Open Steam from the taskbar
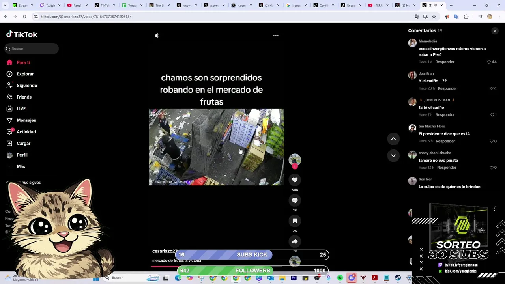 pyautogui.click(x=398, y=278)
